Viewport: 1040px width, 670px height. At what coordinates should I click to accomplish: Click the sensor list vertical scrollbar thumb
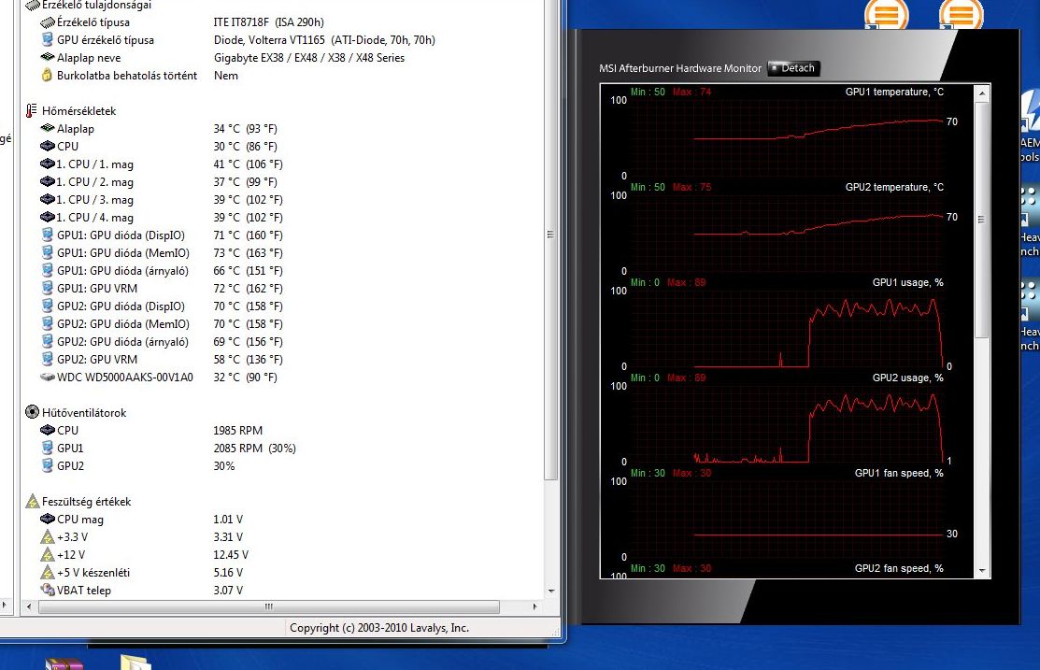(550, 239)
